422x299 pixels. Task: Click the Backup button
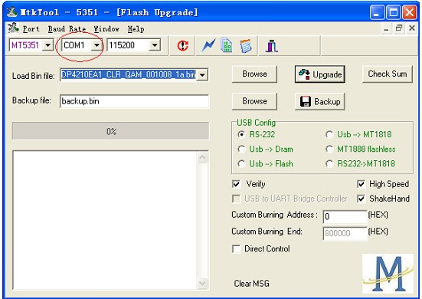(319, 101)
